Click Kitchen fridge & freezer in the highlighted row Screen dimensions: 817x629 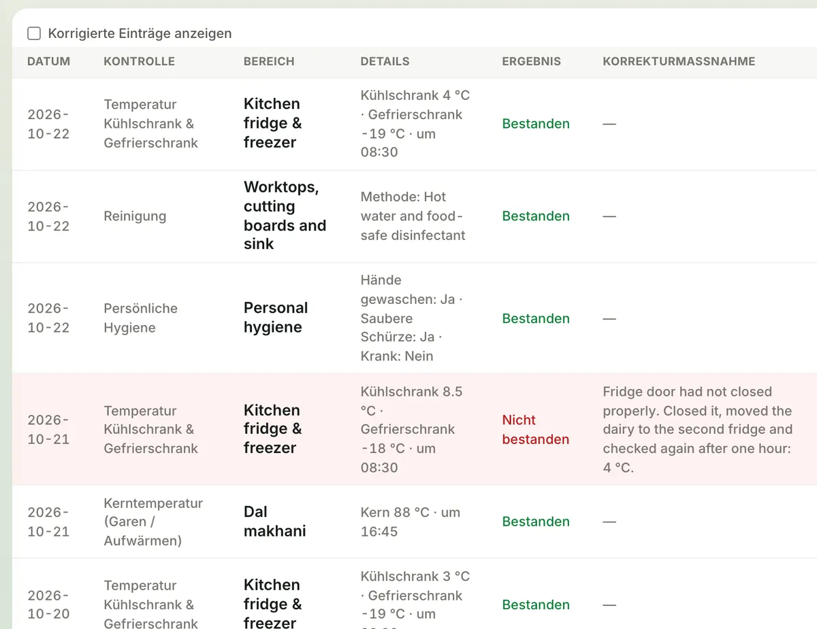click(x=272, y=429)
